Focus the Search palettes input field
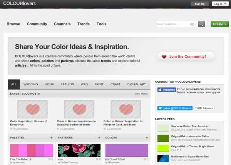This screenshot has width=231, height=165. pos(172,24)
